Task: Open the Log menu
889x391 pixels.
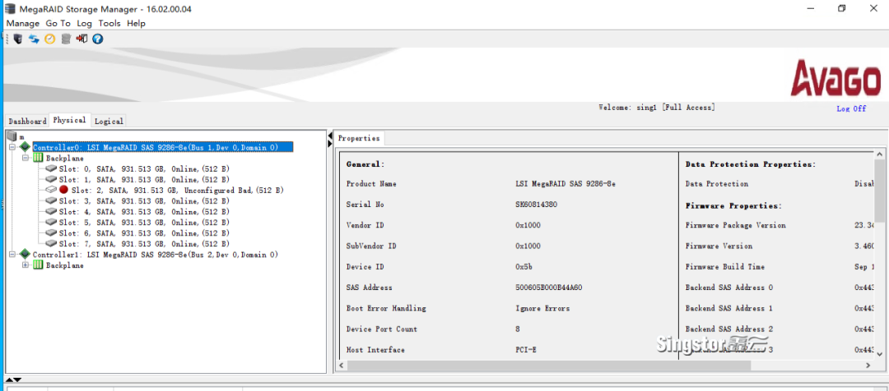Action: [85, 23]
